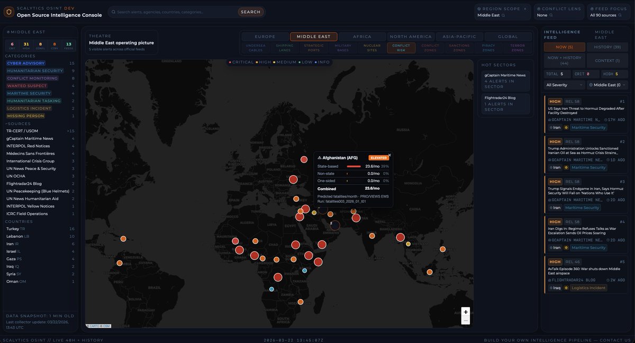The height and width of the screenshot is (343, 635).
Task: Close the Afghanistan popup with X
Action: click(x=389, y=155)
